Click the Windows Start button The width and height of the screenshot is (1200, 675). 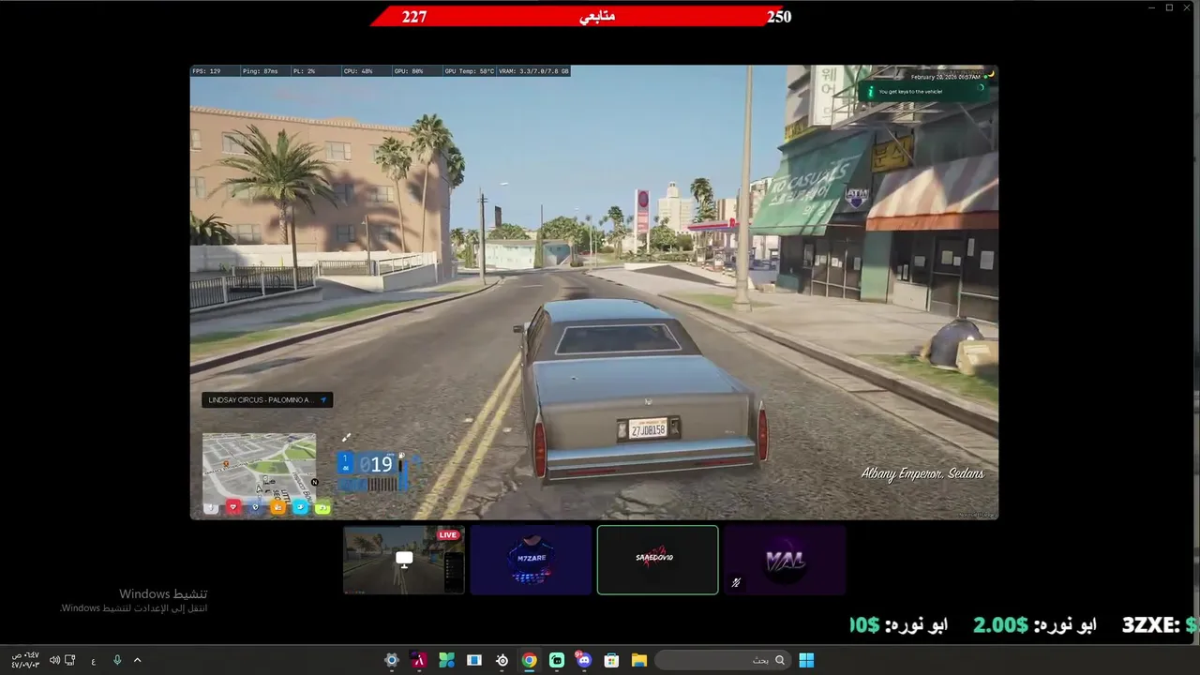point(806,660)
